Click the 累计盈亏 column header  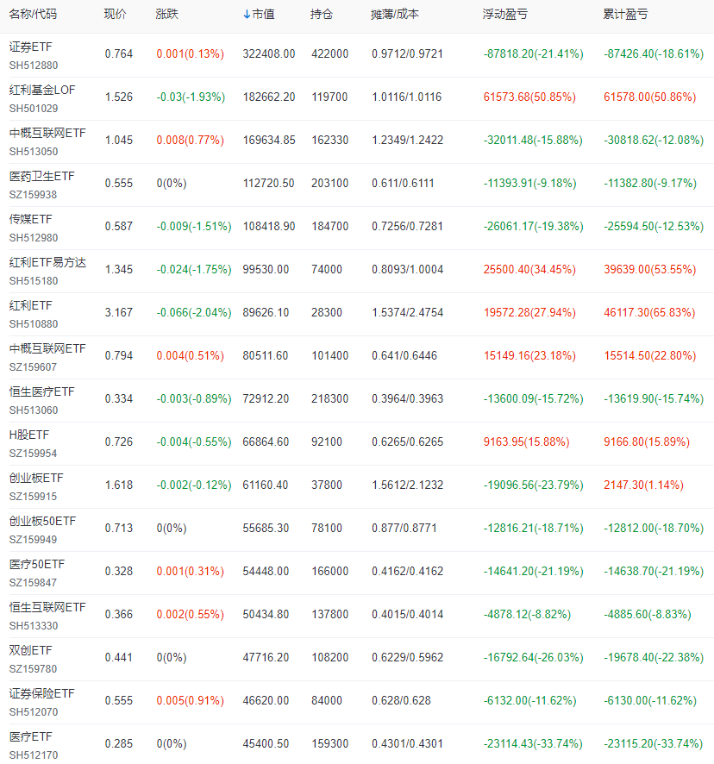coord(625,14)
